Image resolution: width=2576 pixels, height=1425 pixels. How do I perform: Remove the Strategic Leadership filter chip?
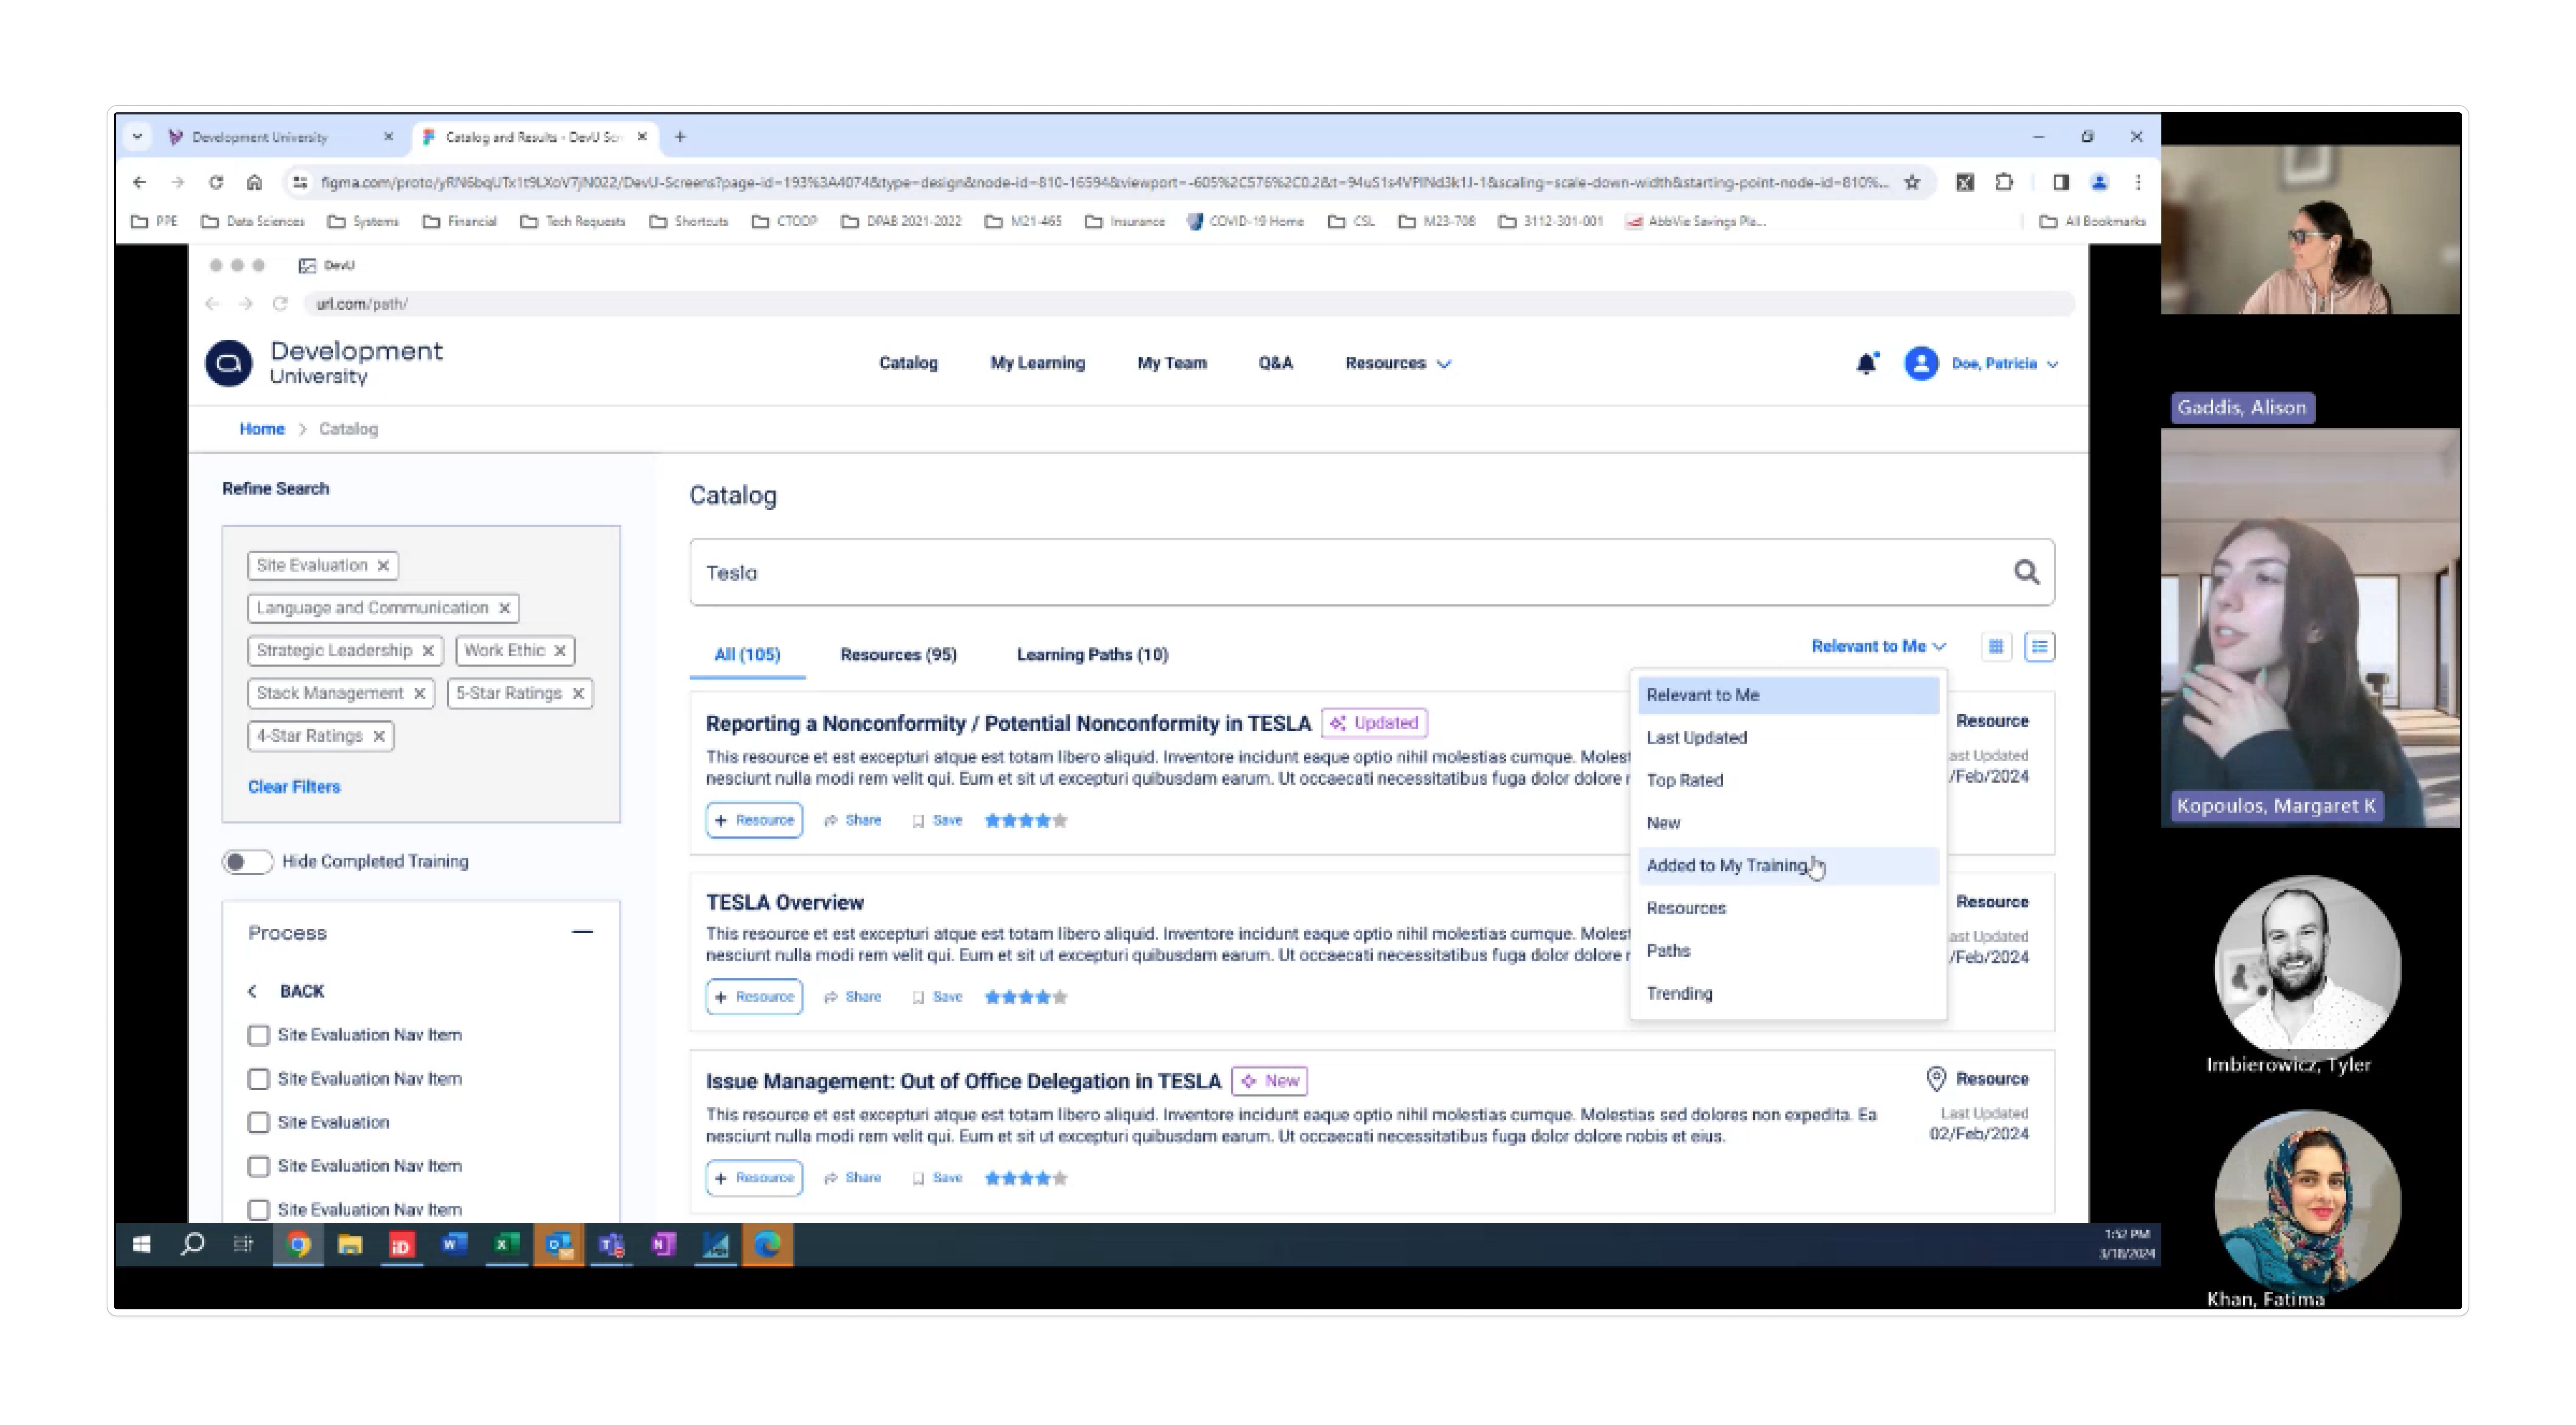click(x=428, y=651)
